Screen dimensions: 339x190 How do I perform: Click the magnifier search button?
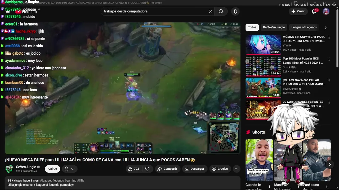(221, 11)
